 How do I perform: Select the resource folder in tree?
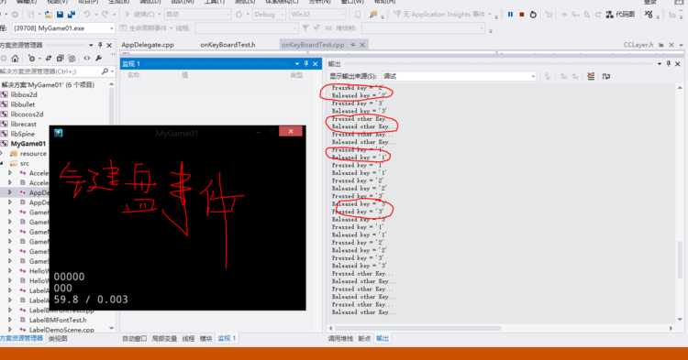33,154
